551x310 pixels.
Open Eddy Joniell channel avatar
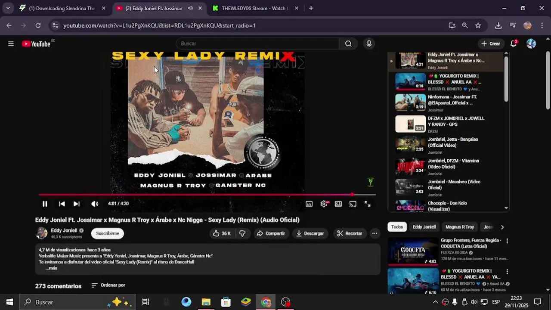42,233
